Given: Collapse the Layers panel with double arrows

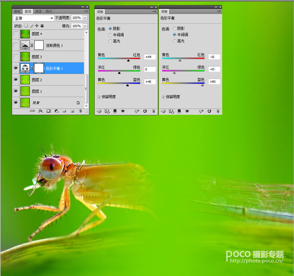Looking at the screenshot, I should tap(83, 7).
